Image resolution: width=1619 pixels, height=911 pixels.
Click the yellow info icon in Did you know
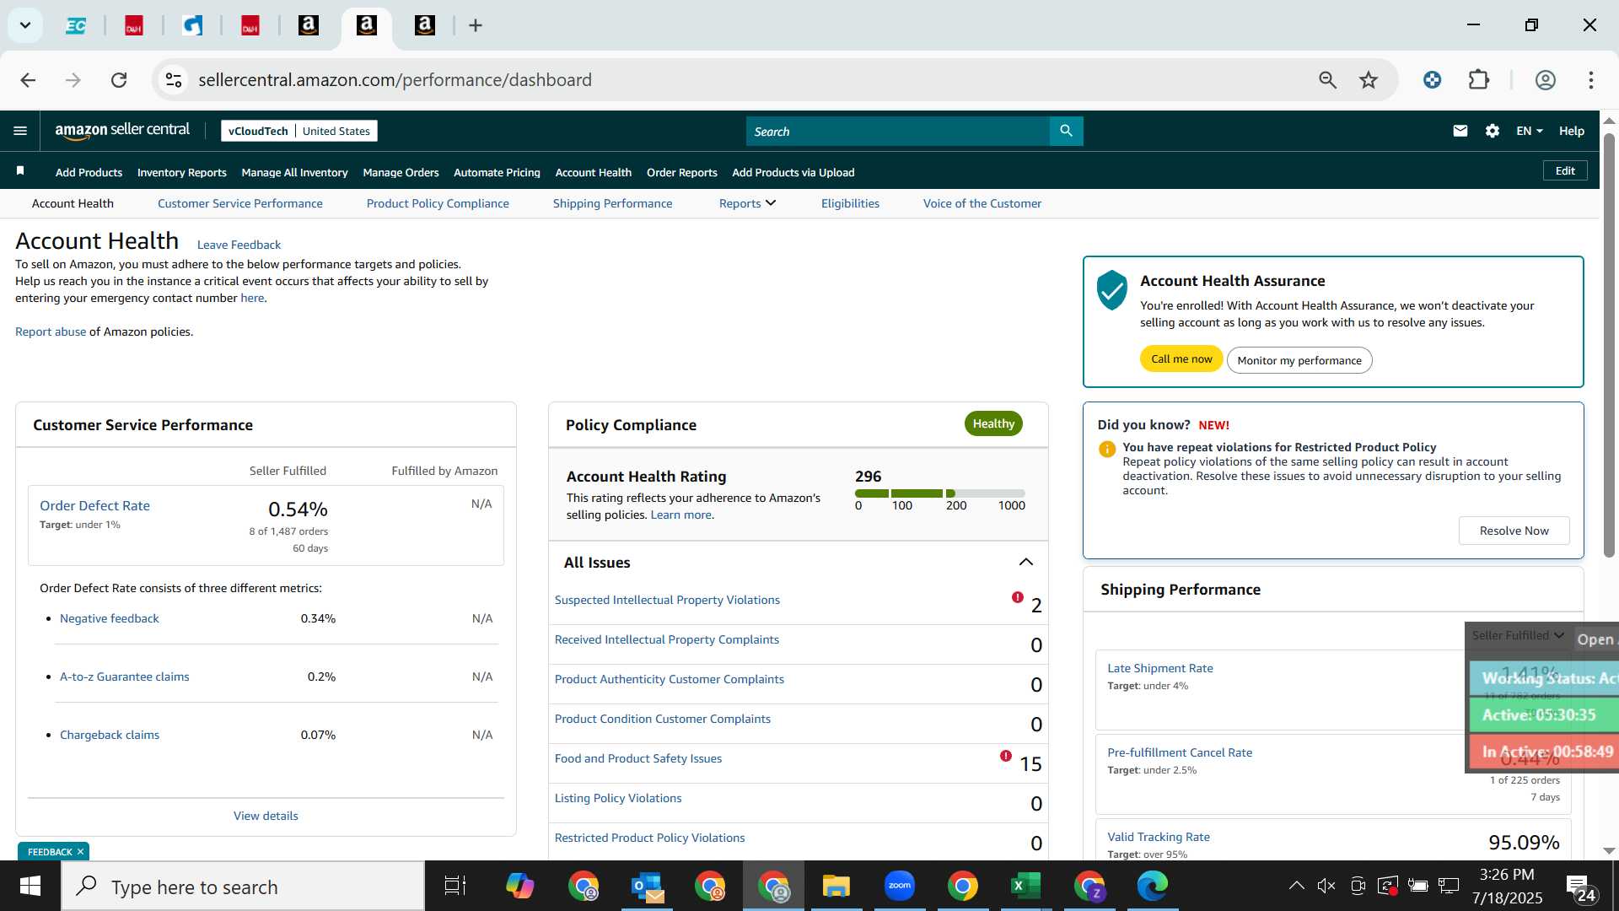1107,449
